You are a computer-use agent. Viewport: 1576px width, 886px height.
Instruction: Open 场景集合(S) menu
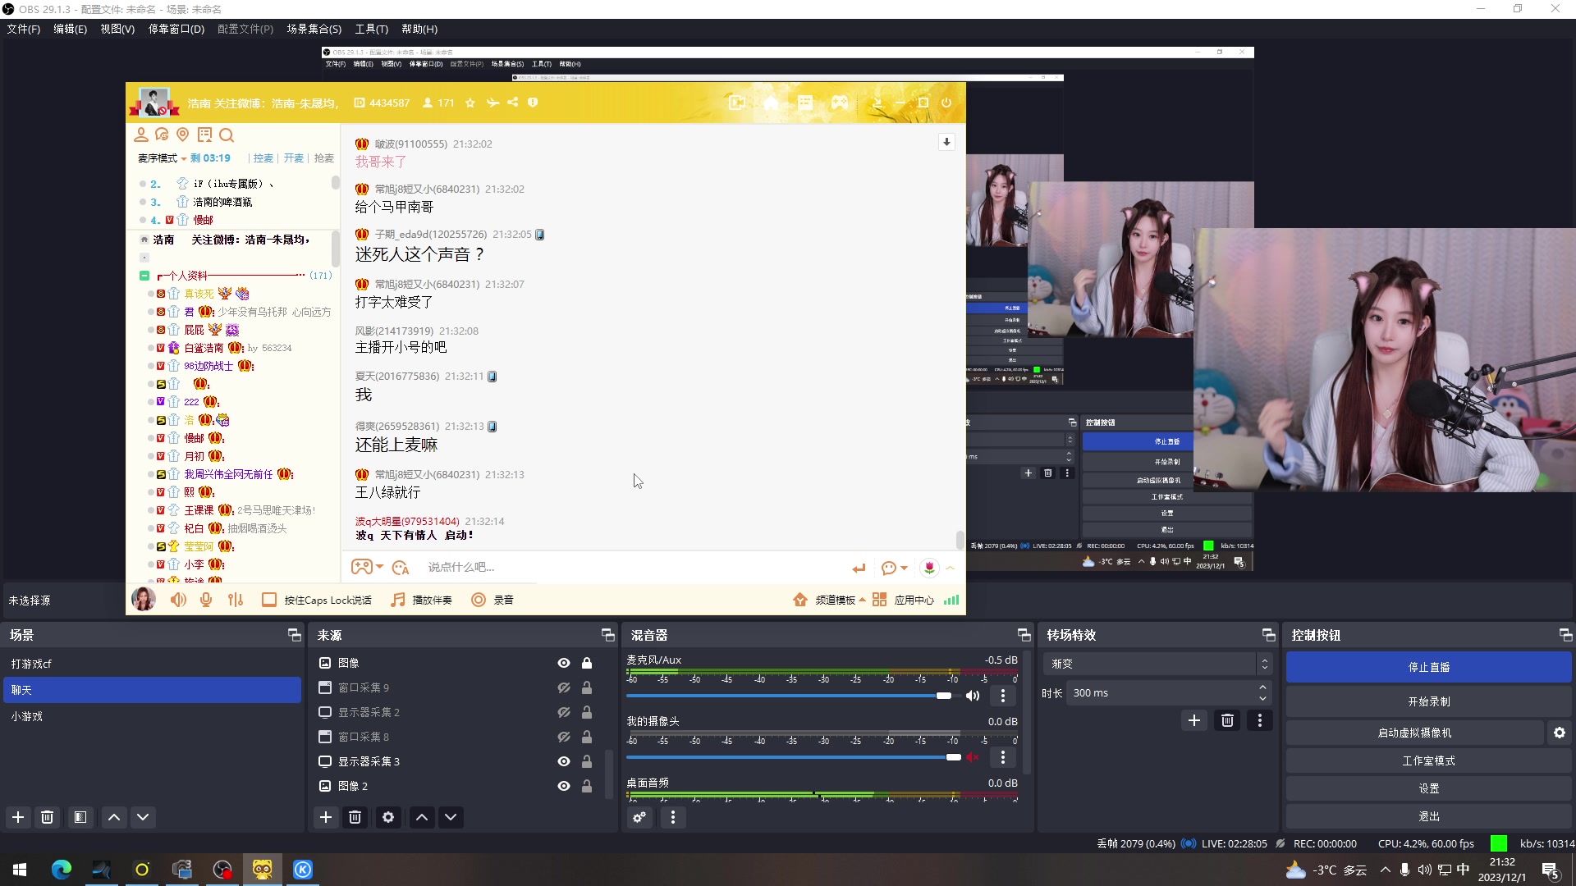[x=314, y=29]
